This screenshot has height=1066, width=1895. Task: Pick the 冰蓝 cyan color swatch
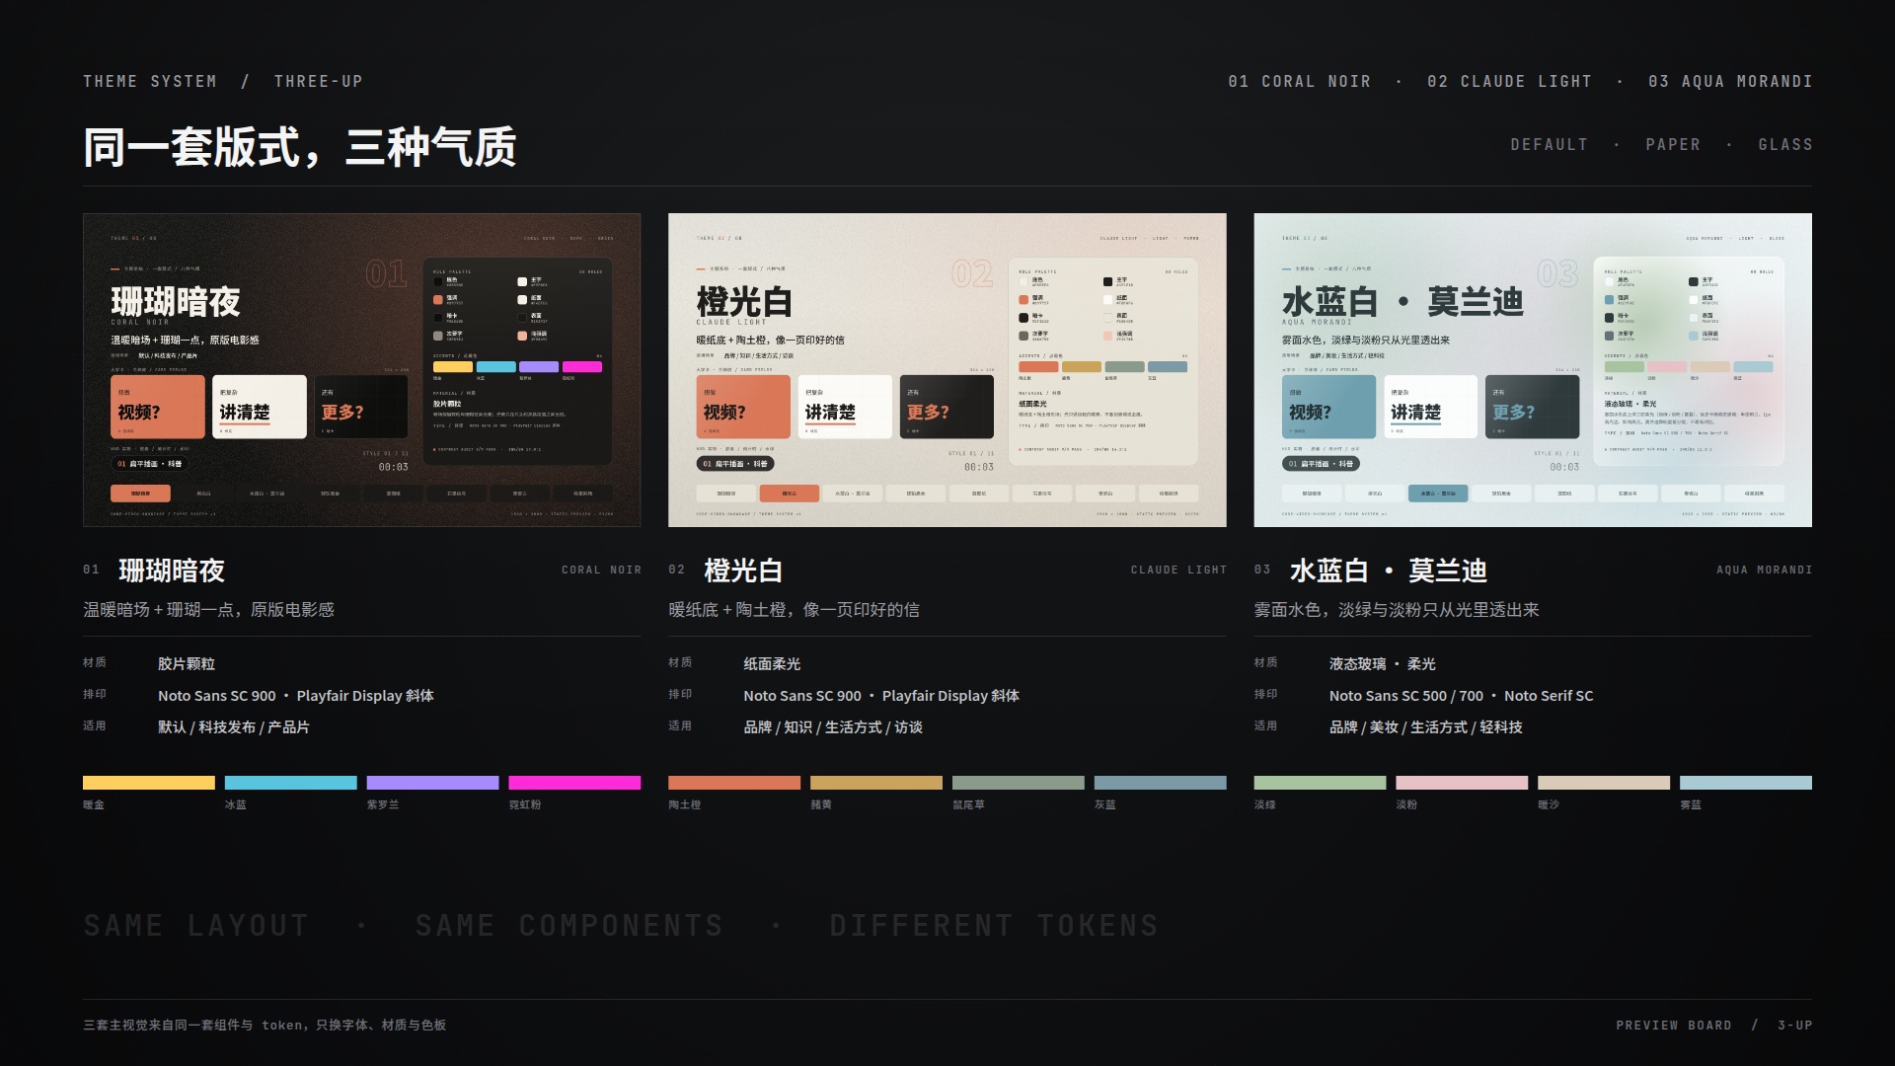point(291,783)
